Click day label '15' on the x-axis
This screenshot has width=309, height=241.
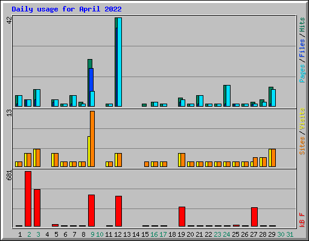pyautogui.click(x=145, y=234)
